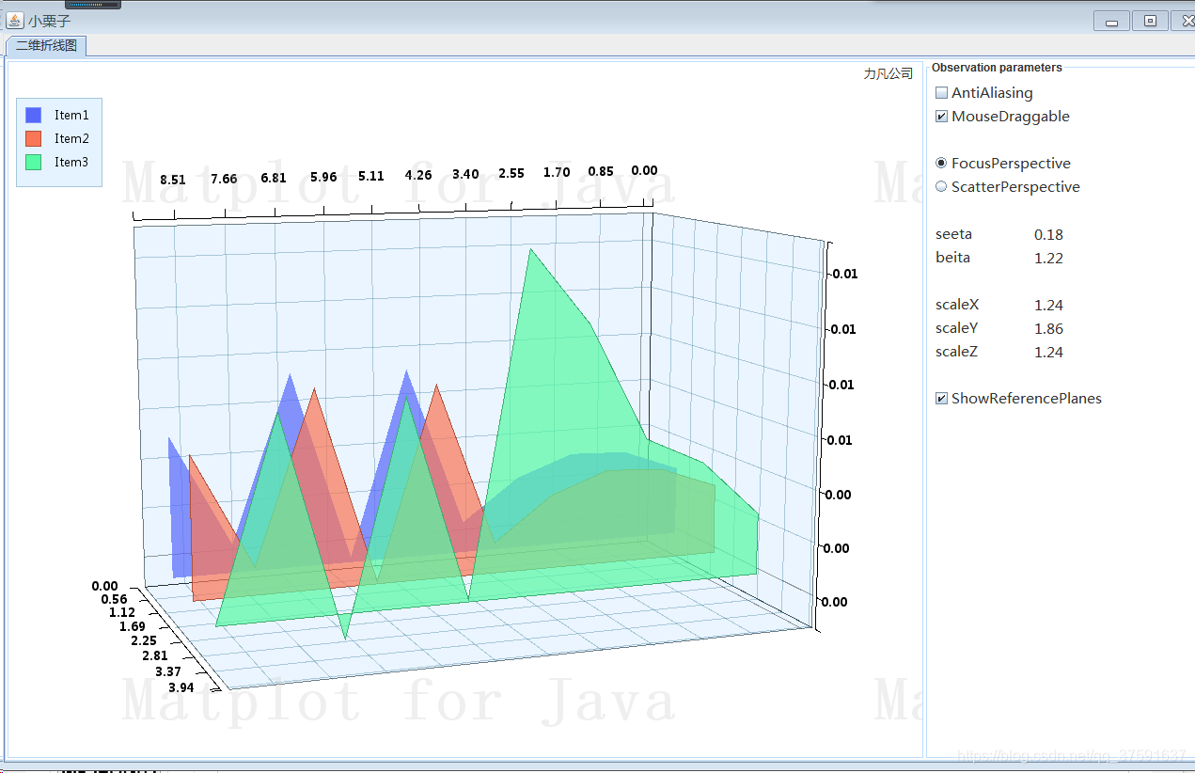Click the Item2 orange color swatch

35,138
